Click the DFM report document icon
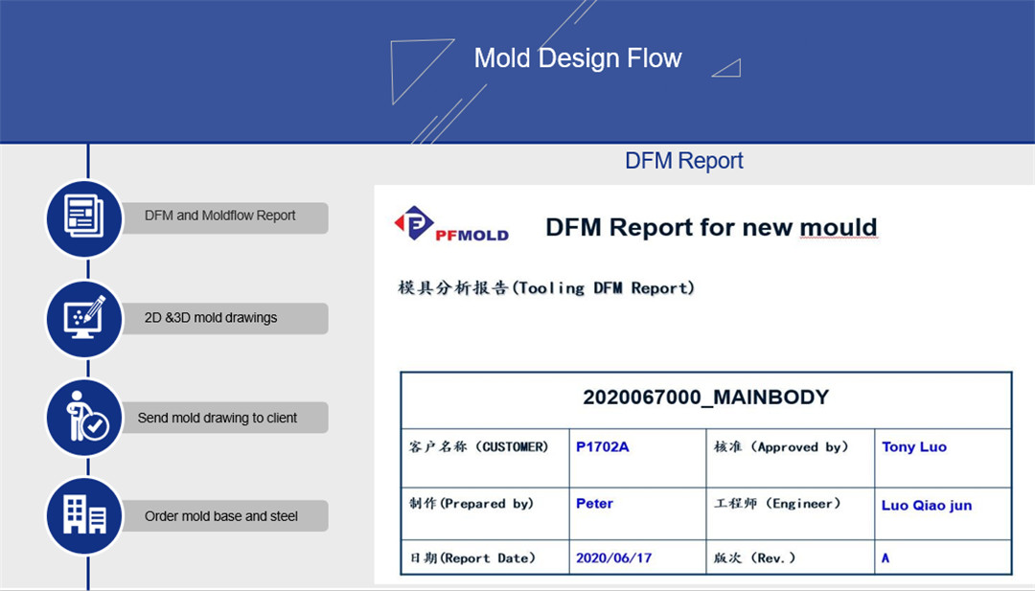Viewport: 1035px width, 591px height. (x=83, y=219)
